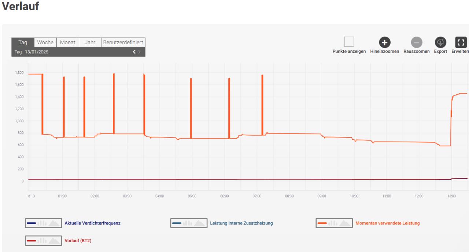Go to next day with right arrow
469x252 pixels.
pyautogui.click(x=140, y=52)
